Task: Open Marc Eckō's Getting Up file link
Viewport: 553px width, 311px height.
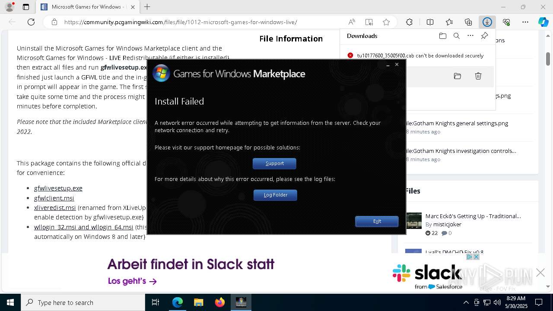Action: [473, 216]
